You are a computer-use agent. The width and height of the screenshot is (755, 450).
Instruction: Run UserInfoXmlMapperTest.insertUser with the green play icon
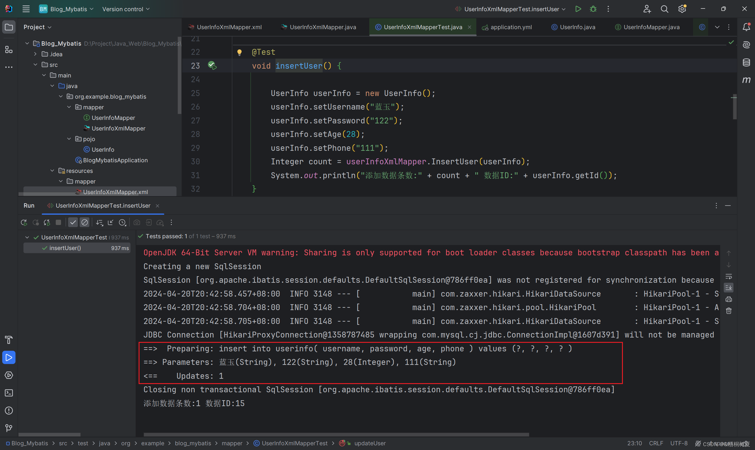578,9
